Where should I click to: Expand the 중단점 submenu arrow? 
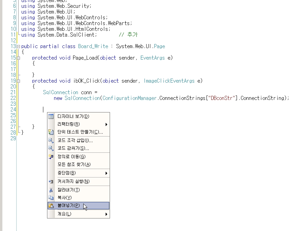click(106, 173)
